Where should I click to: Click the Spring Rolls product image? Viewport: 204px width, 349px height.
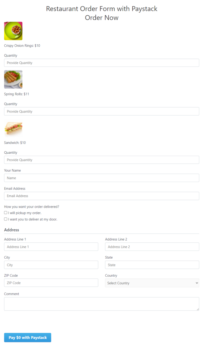click(13, 79)
